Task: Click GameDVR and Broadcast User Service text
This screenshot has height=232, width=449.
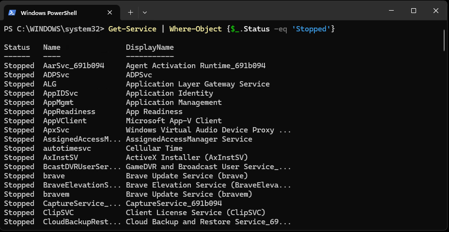Action: pyautogui.click(x=208, y=167)
